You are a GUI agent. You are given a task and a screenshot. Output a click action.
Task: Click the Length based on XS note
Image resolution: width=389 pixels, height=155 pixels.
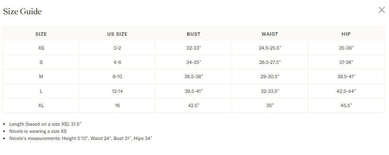(x=45, y=124)
